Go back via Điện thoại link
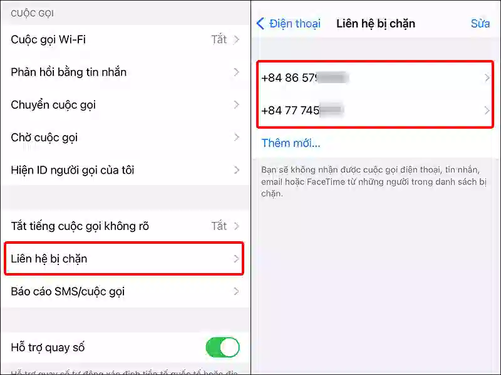The width and height of the screenshot is (501, 375). point(294,24)
